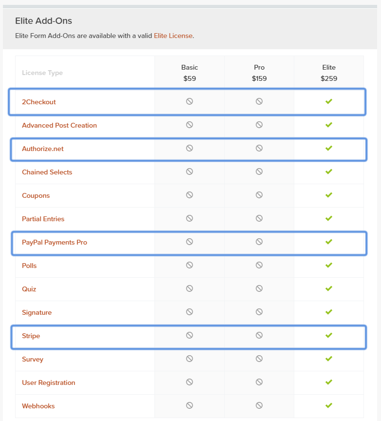Image resolution: width=381 pixels, height=421 pixels.
Task: Click Authorize.net not-available icon in Basic column
Action: [190, 148]
